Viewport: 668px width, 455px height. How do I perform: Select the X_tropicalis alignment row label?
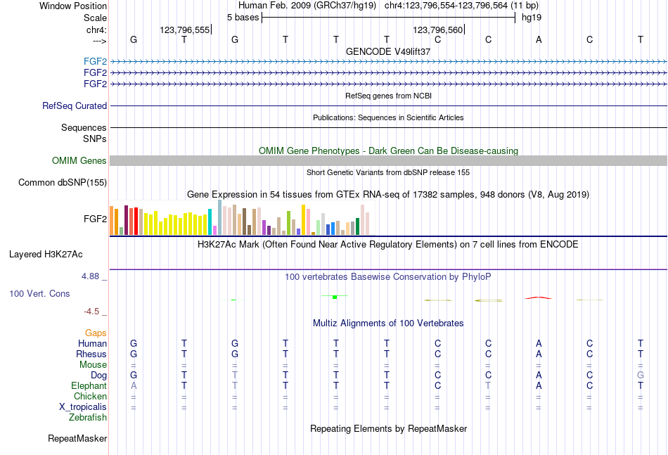[83, 407]
